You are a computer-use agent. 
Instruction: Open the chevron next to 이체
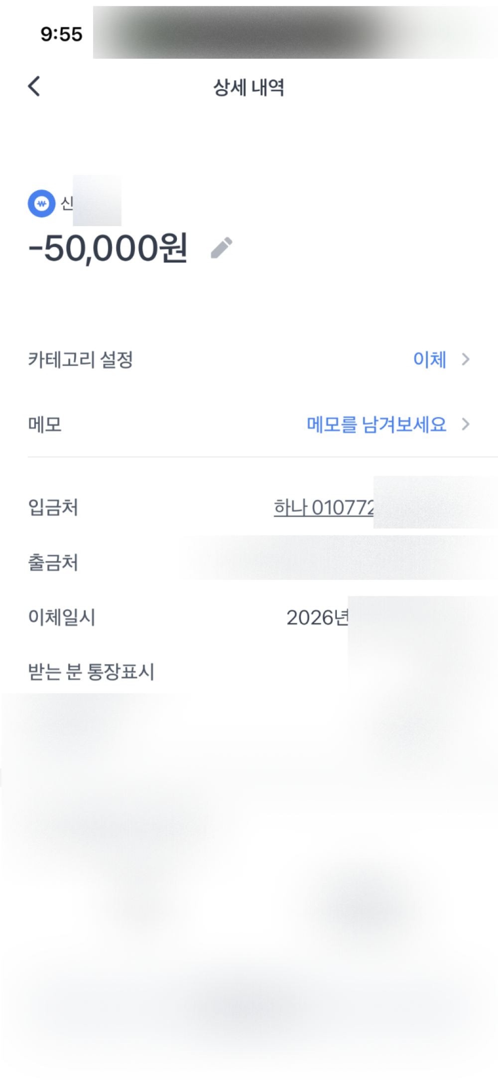(x=466, y=359)
